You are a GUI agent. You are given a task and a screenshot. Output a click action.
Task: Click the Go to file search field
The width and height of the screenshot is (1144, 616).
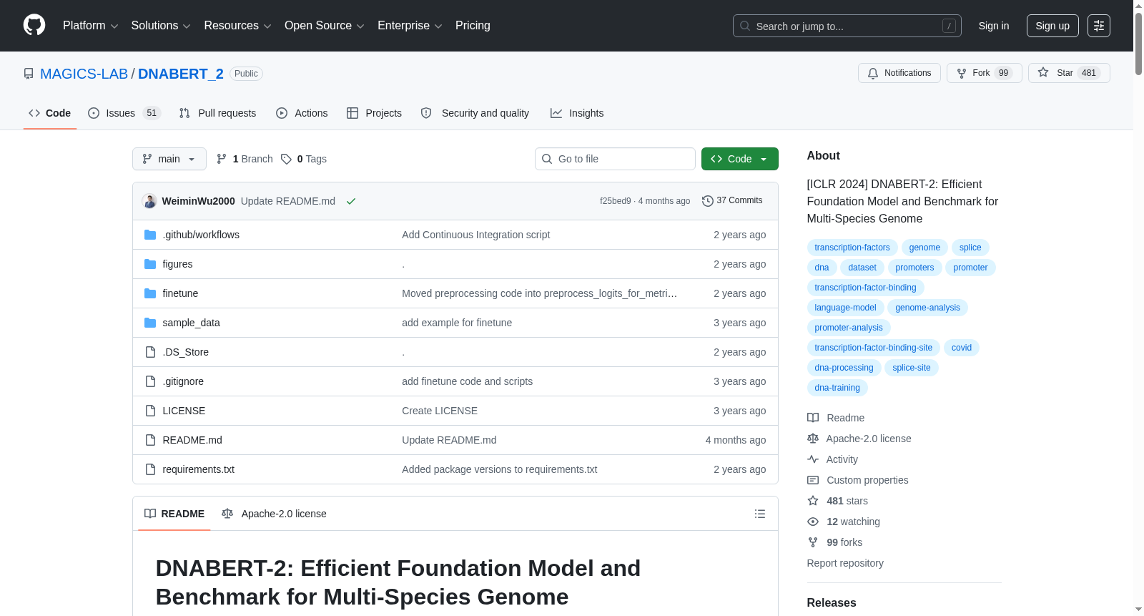(615, 159)
